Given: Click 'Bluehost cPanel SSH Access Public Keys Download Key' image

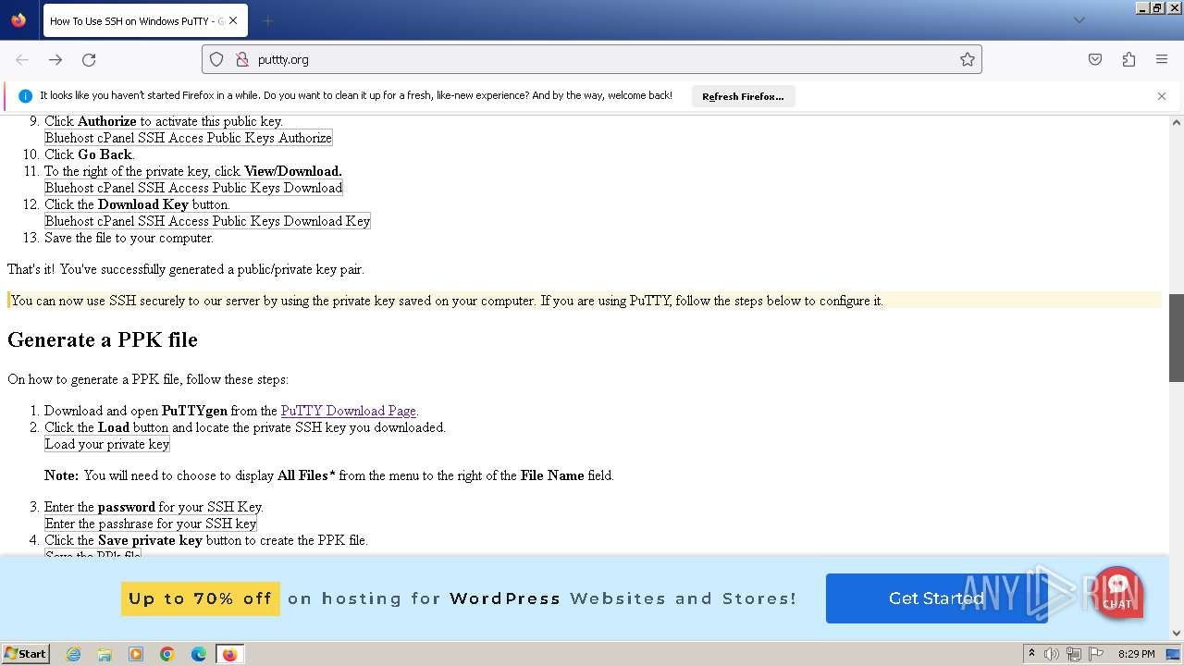Looking at the screenshot, I should click(208, 221).
